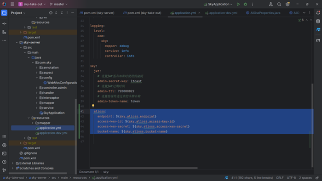The width and height of the screenshot is (322, 181).
Task: Close the application.yml tab
Action: (199, 13)
